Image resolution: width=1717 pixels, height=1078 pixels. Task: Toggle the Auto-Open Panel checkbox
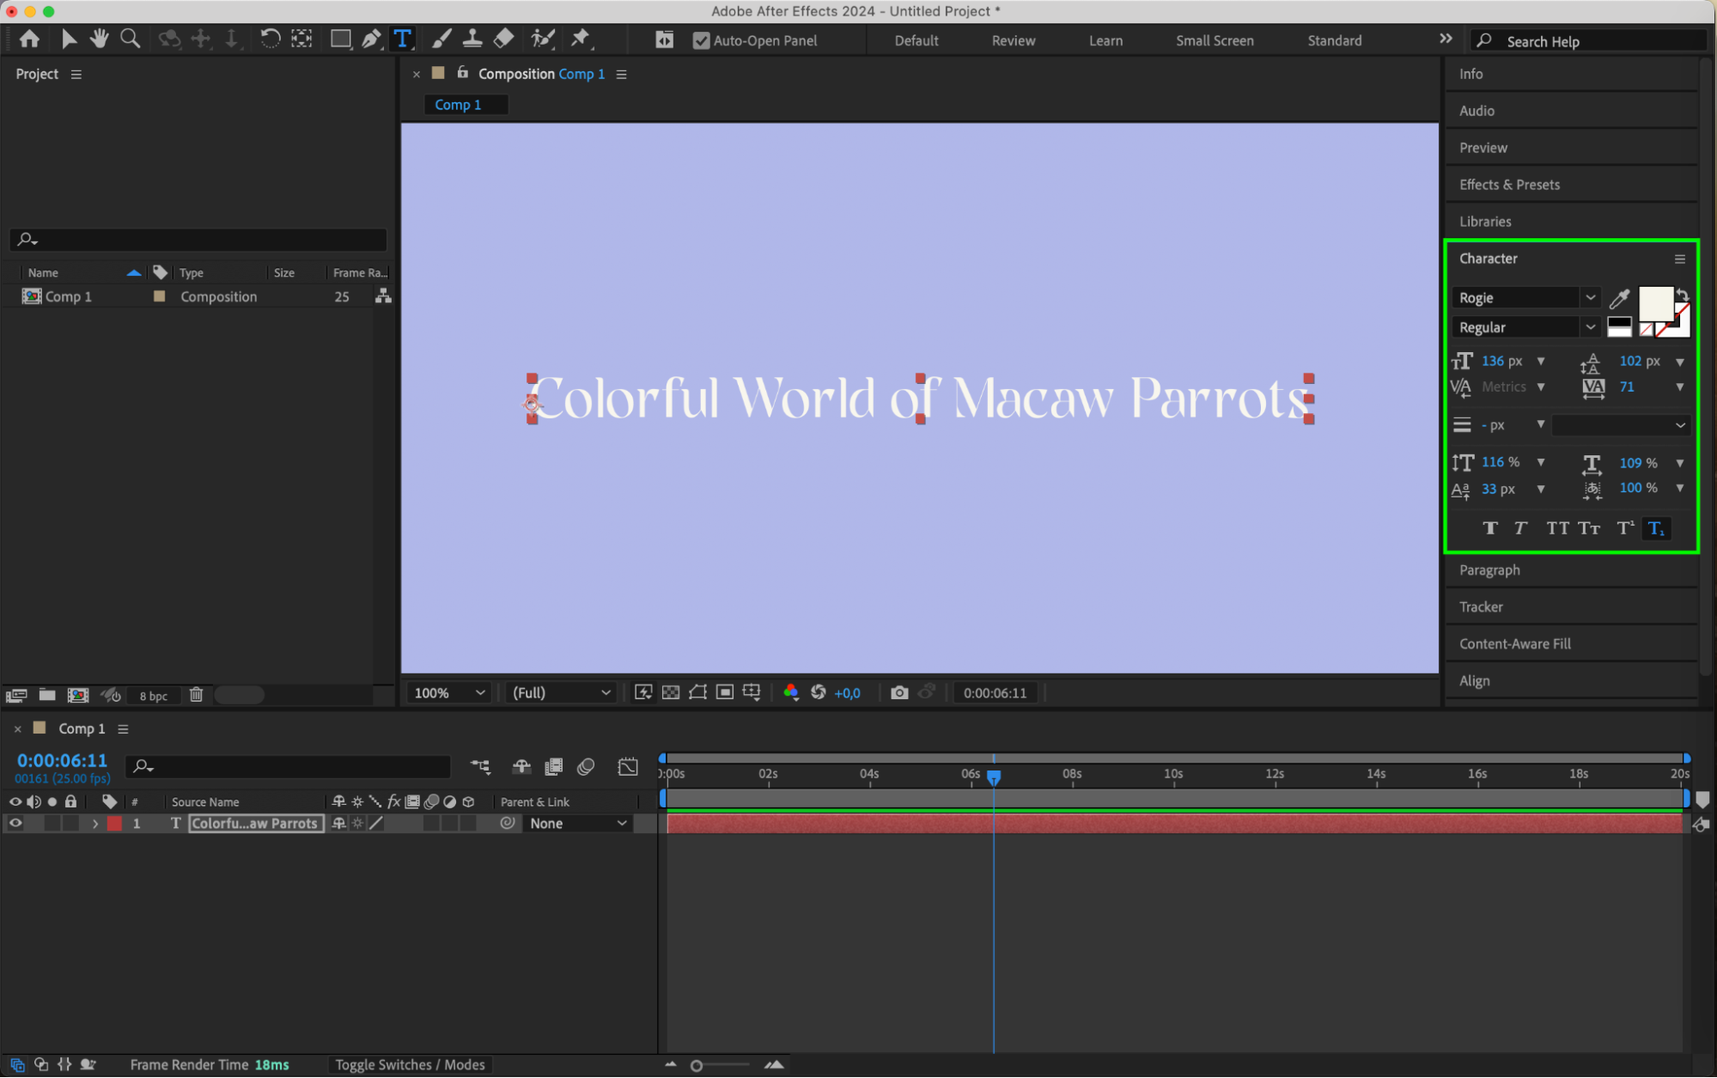(x=701, y=40)
